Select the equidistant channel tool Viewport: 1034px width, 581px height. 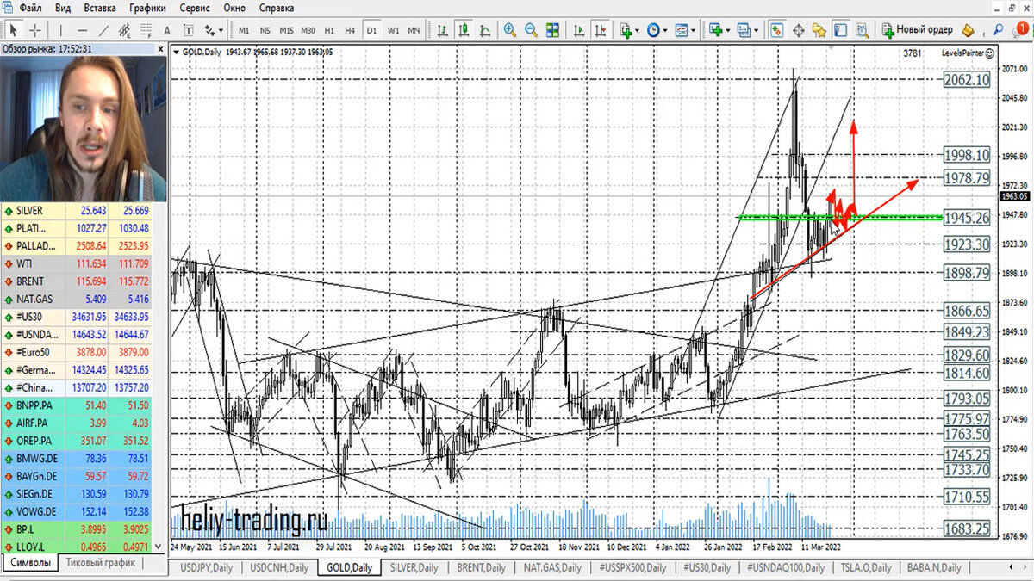pyautogui.click(x=124, y=30)
